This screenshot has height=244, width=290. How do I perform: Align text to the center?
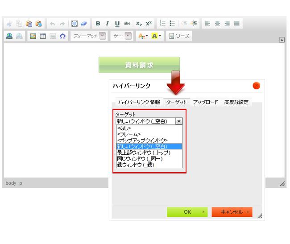click(217, 24)
